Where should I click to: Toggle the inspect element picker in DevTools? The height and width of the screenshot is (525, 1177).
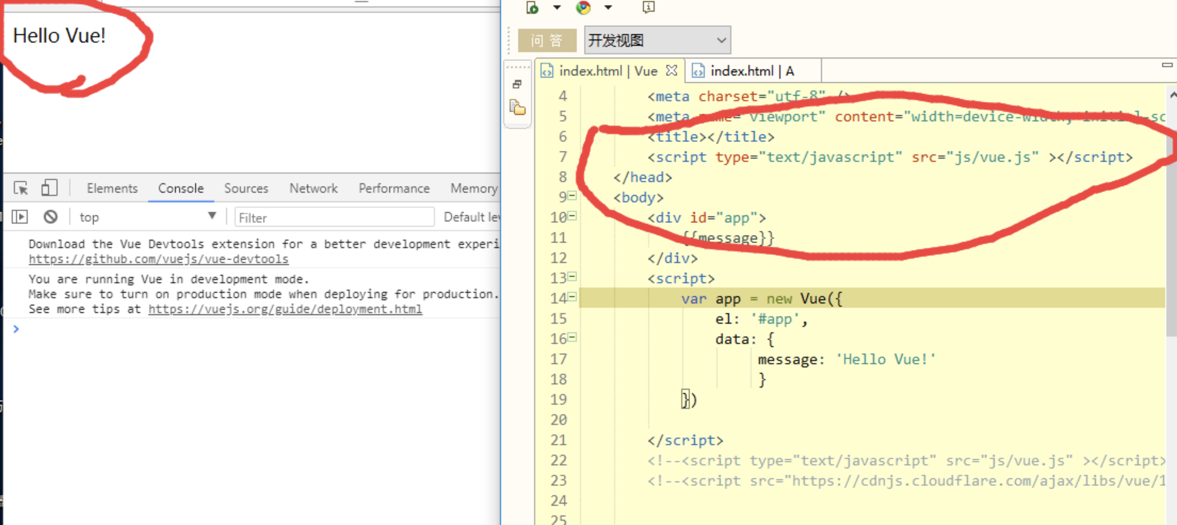pos(21,188)
